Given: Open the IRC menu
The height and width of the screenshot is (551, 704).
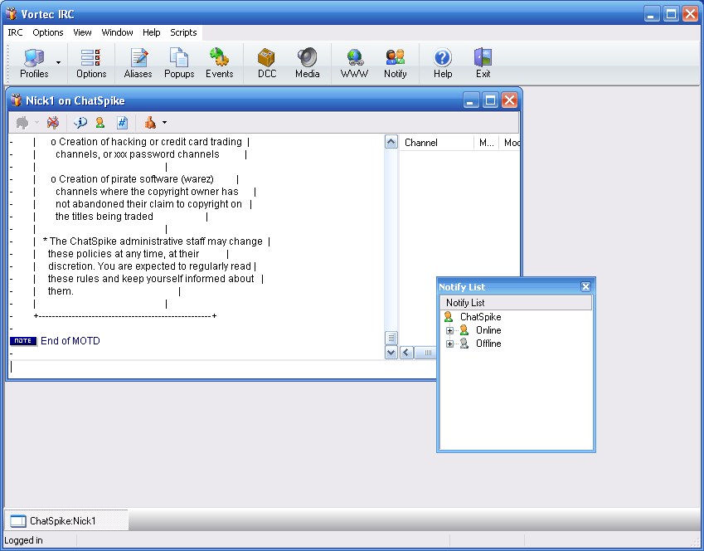Looking at the screenshot, I should pyautogui.click(x=15, y=32).
